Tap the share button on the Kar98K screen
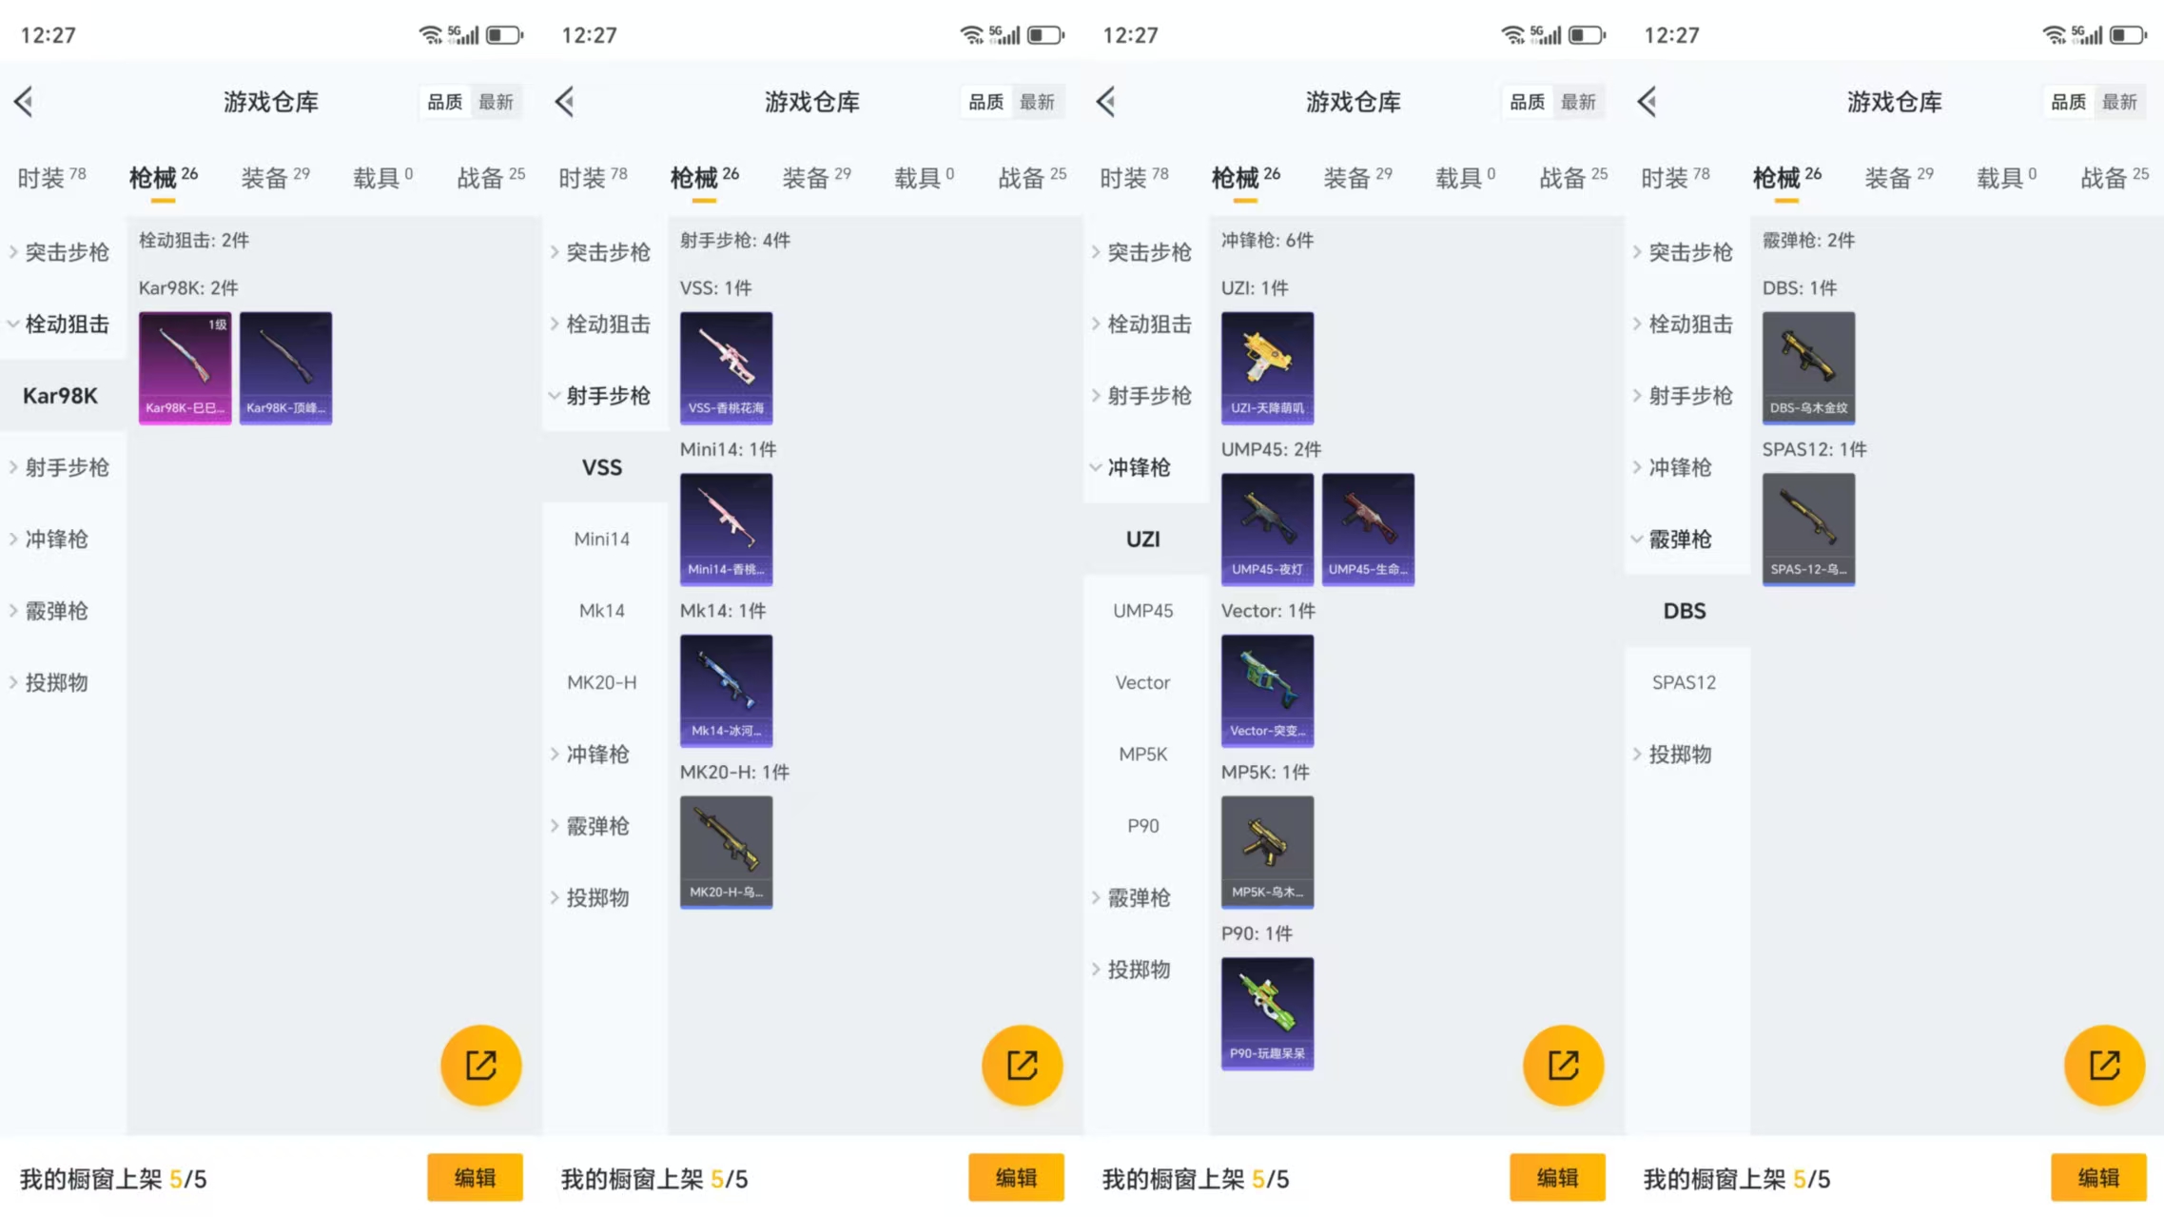This screenshot has width=2164, height=1217. (480, 1065)
